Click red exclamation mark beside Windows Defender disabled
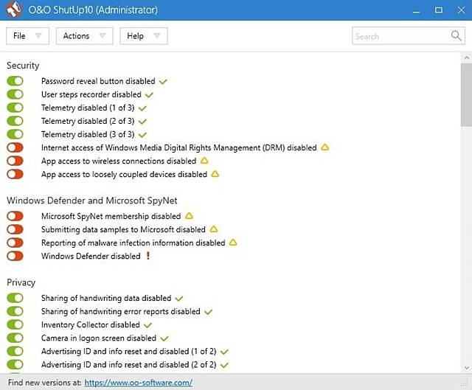Screen dimensions: 472x390 148,256
